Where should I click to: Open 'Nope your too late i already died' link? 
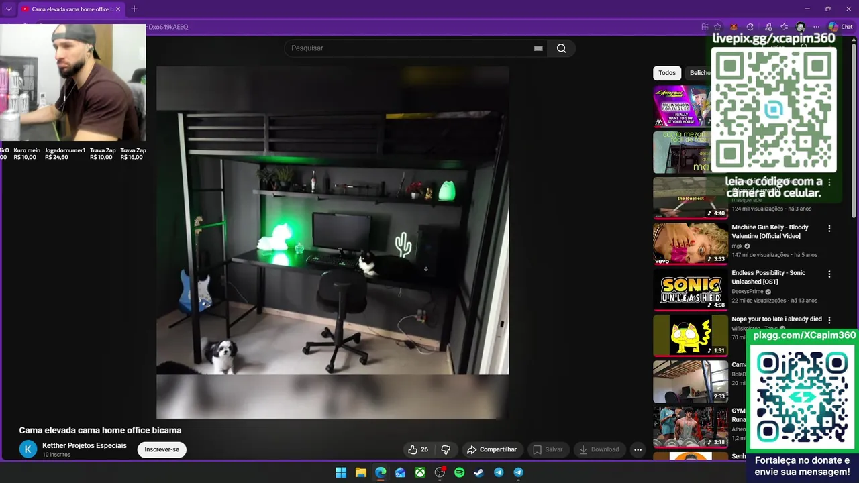pyautogui.click(x=776, y=319)
